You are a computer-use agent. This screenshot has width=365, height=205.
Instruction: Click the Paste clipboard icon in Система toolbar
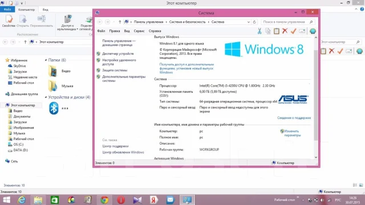276,31
